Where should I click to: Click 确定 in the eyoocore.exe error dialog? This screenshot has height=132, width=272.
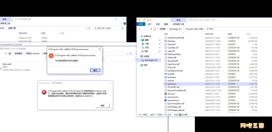95,71
